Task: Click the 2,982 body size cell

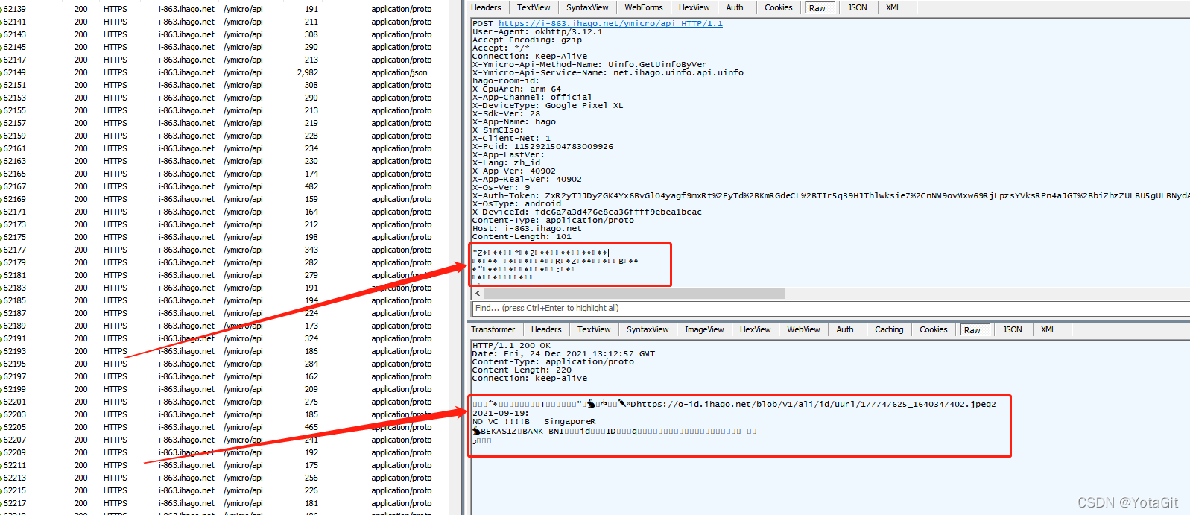Action: pyautogui.click(x=307, y=72)
